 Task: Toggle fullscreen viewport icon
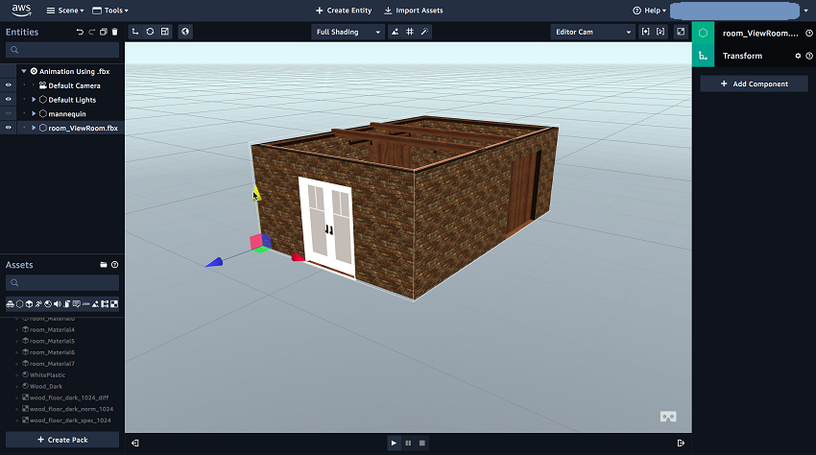pyautogui.click(x=681, y=32)
